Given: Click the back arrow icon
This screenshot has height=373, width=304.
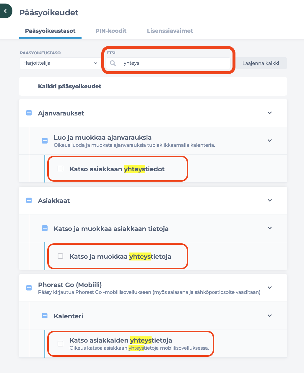Looking at the screenshot, I should pyautogui.click(x=5, y=11).
